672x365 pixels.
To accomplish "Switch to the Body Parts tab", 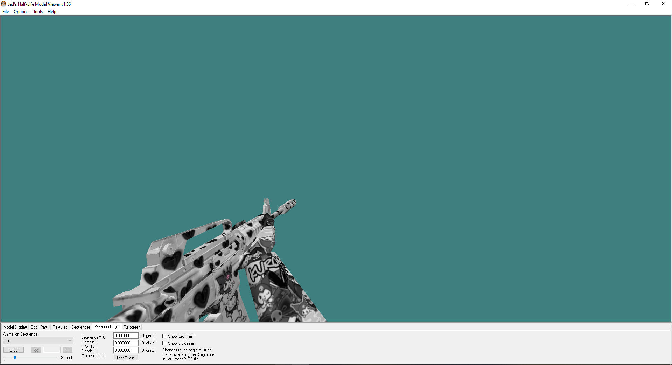I will (x=40, y=327).
